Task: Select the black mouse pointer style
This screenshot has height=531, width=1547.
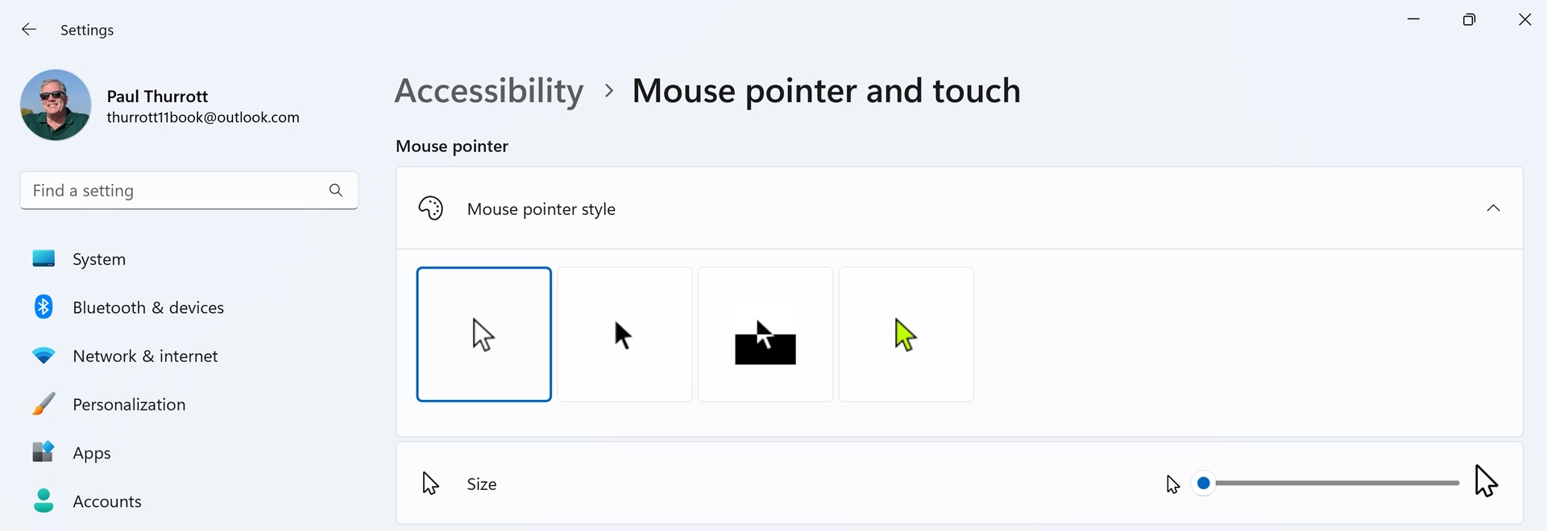Action: [624, 335]
